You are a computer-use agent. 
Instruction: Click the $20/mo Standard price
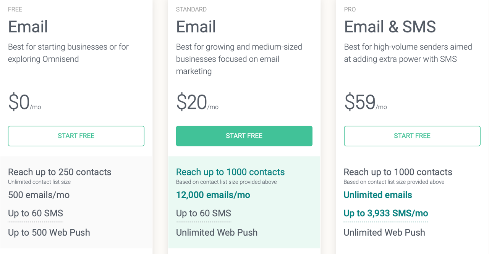point(197,102)
